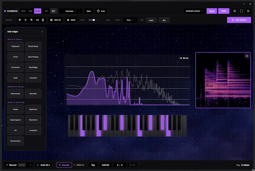
Task: Close the Add widget panel
Action: (42, 32)
